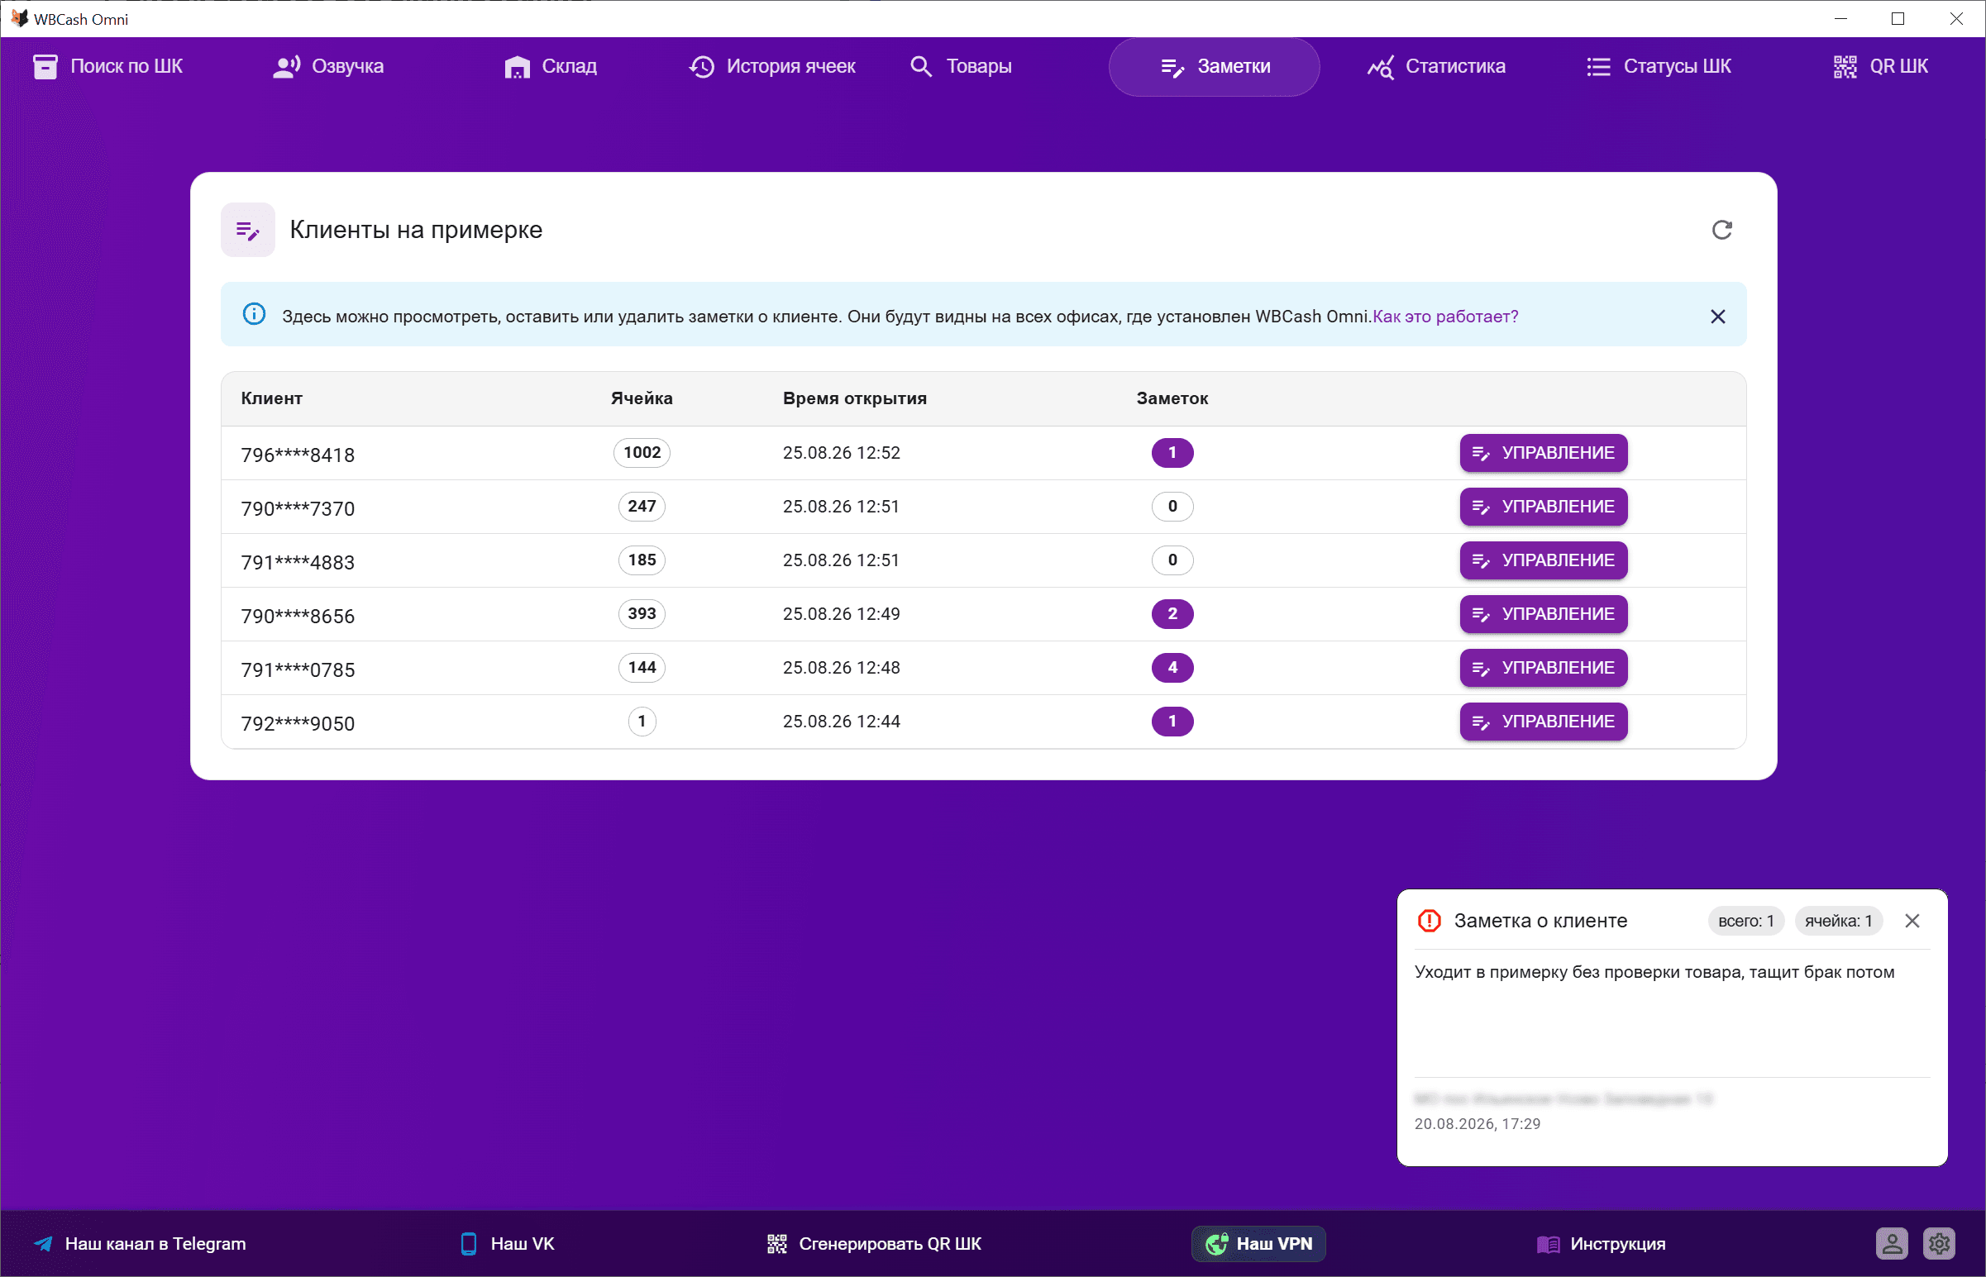Click the Клиенты на примерке heading

[x=416, y=230]
